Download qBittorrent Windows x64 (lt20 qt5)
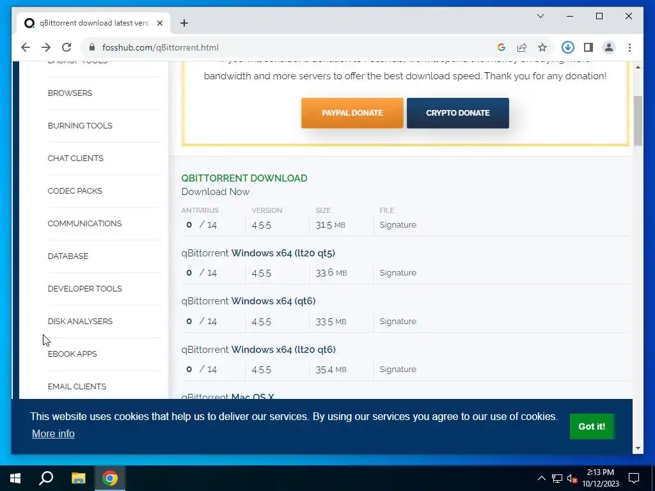 258,253
